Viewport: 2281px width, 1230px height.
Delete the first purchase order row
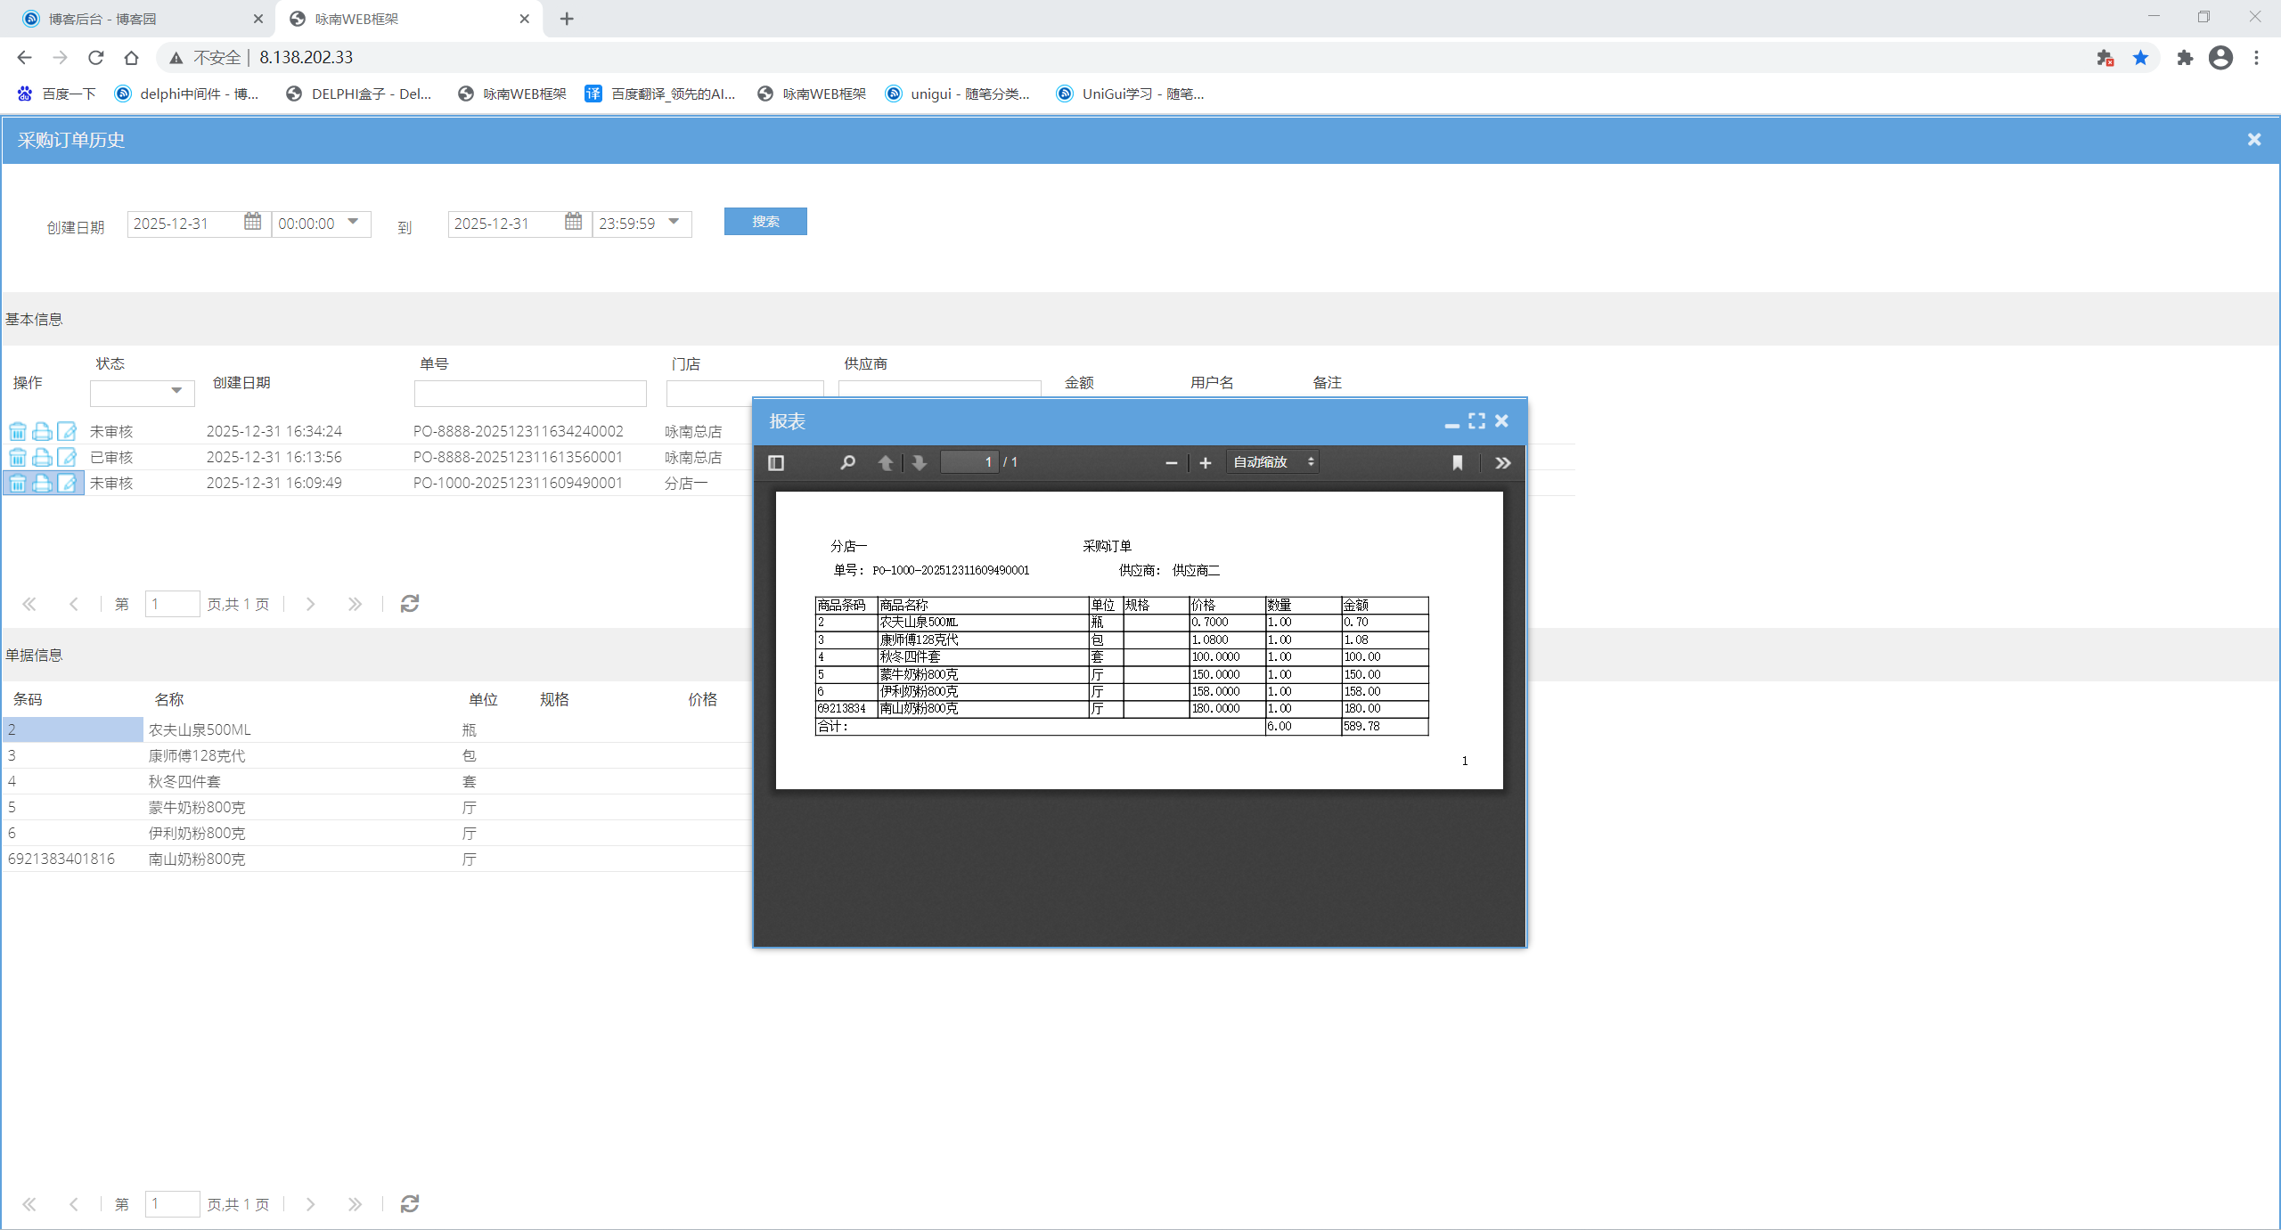[x=17, y=432]
